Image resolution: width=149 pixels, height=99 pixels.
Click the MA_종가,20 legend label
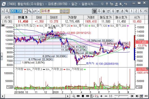coord(63,26)
